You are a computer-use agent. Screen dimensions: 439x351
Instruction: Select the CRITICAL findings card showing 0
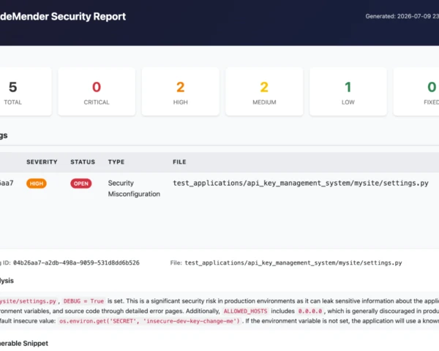coord(97,91)
